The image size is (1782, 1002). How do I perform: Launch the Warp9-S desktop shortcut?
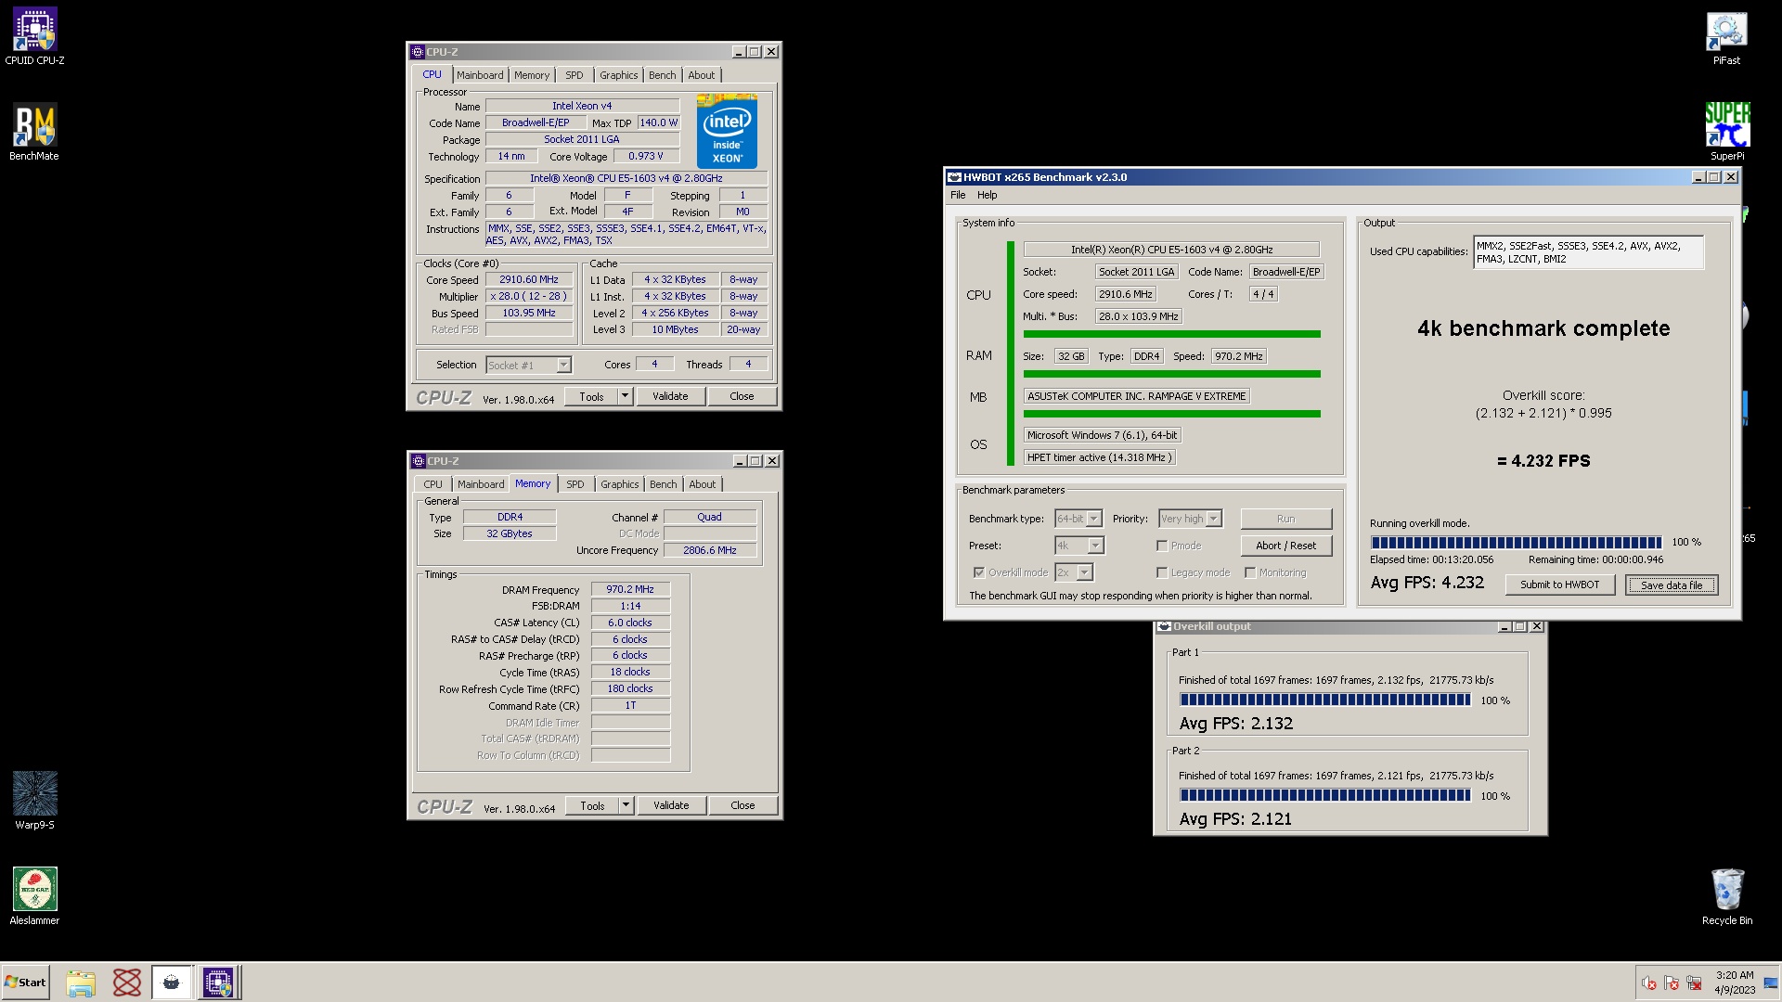pos(34,801)
